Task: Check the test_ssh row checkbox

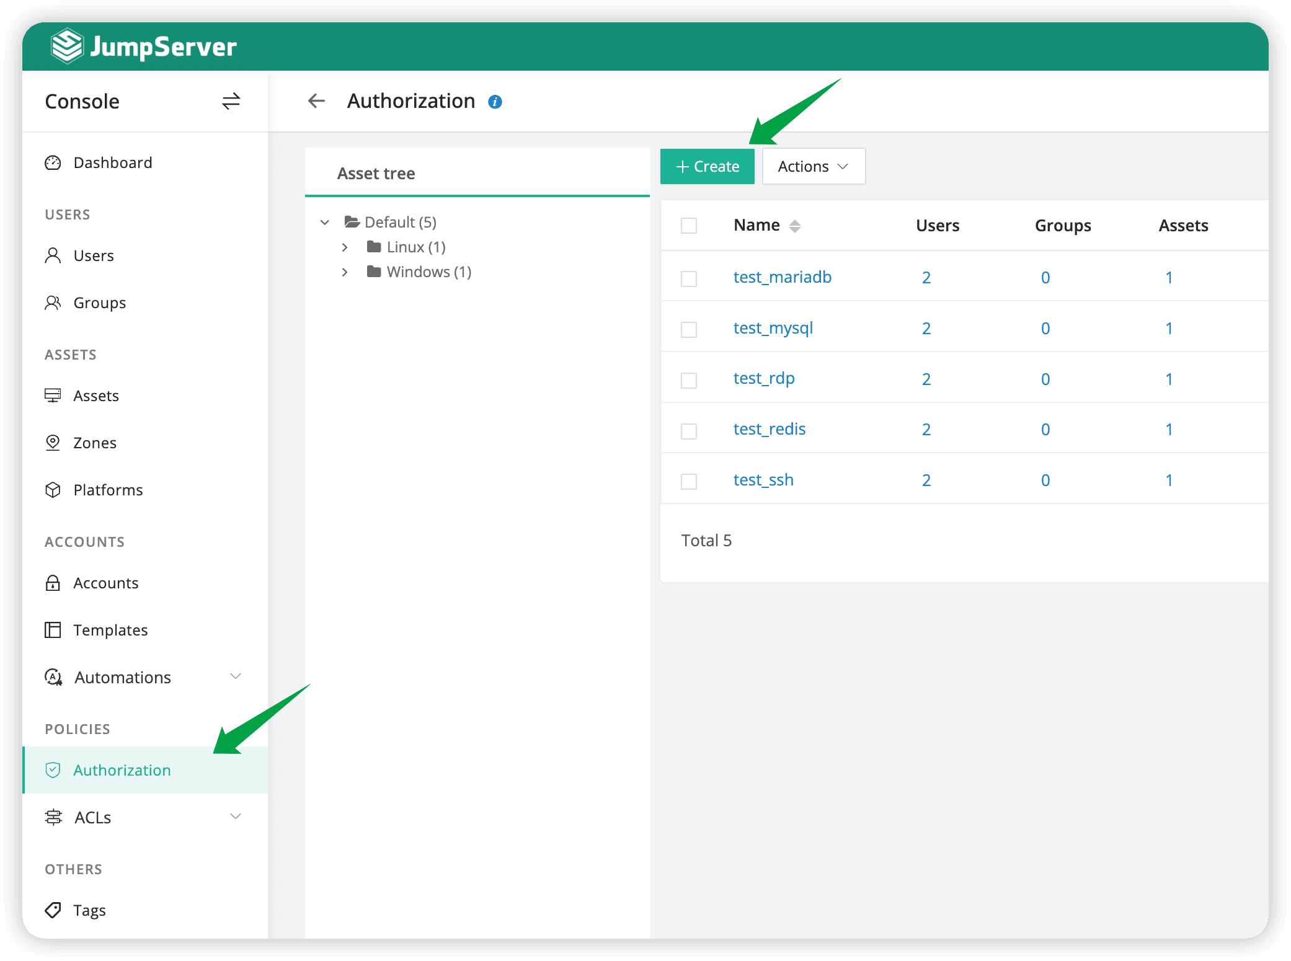Action: tap(688, 481)
